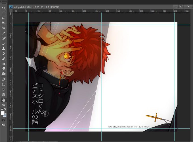
Task: Select the Hand tool
Action: click(x=4, y=100)
